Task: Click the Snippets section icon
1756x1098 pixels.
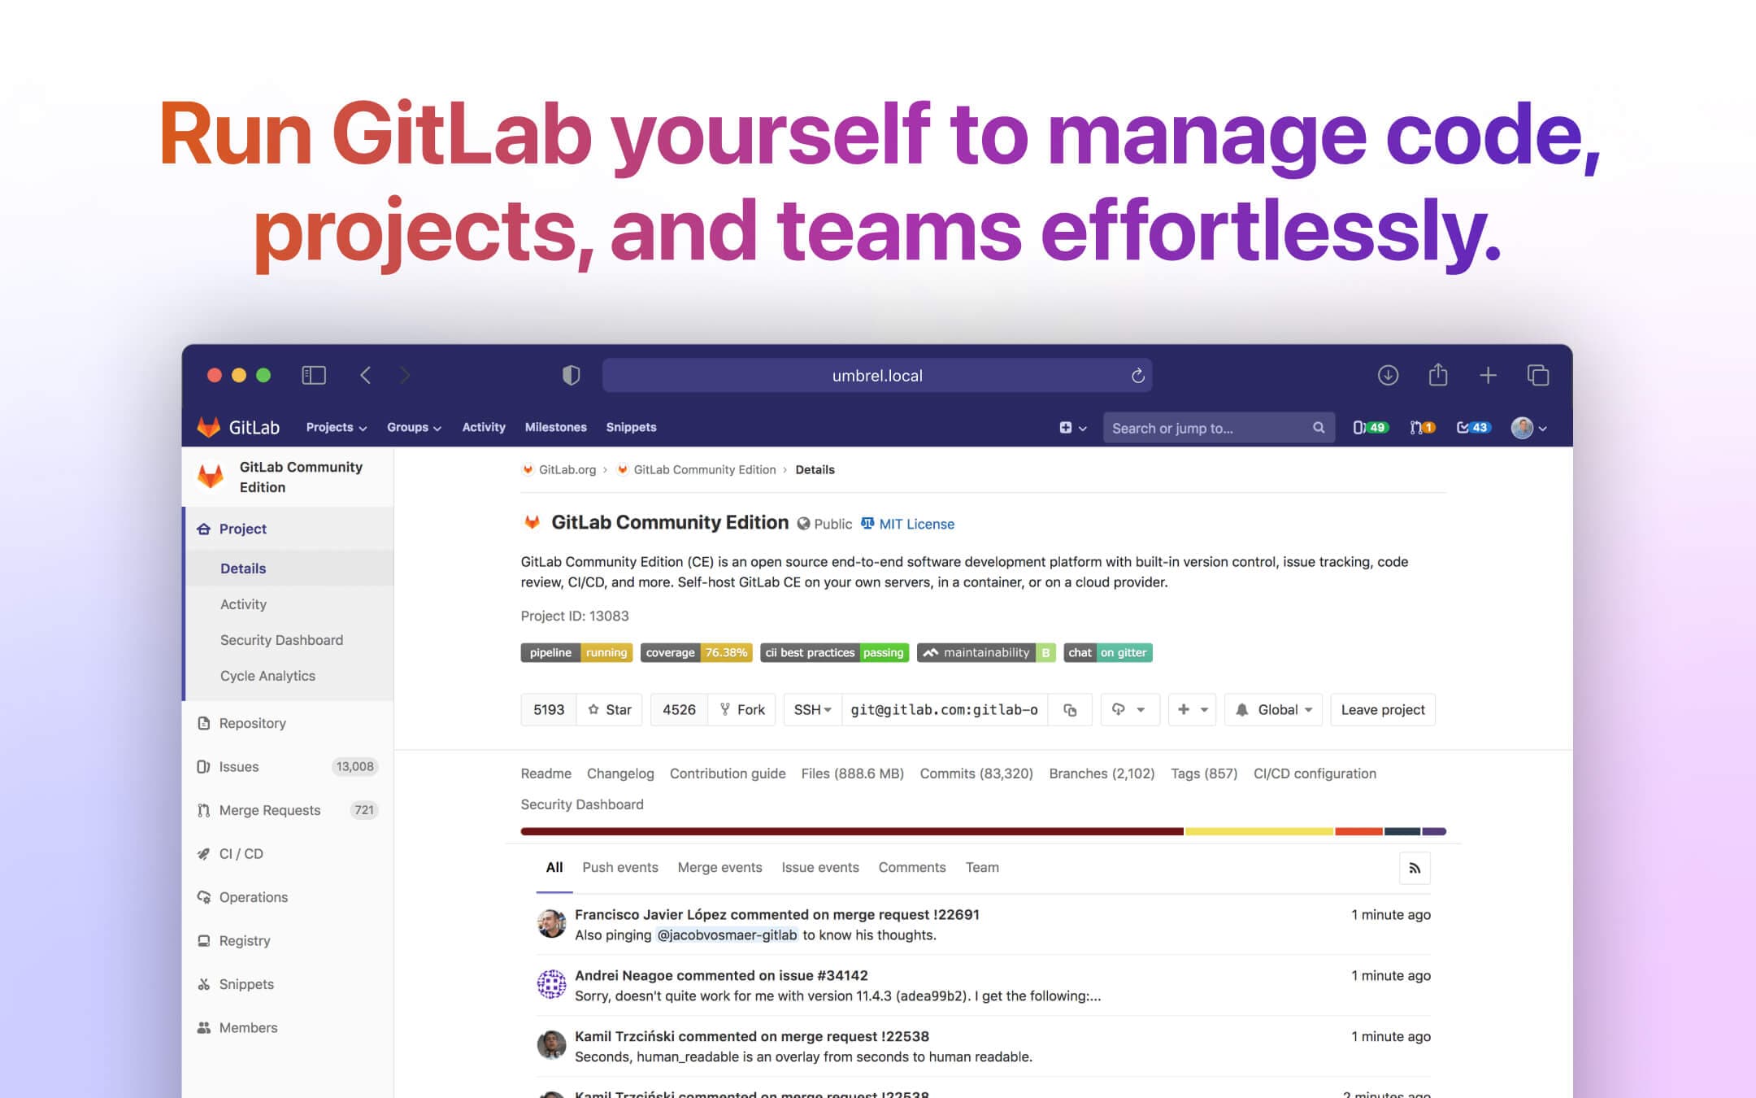Action: point(205,984)
